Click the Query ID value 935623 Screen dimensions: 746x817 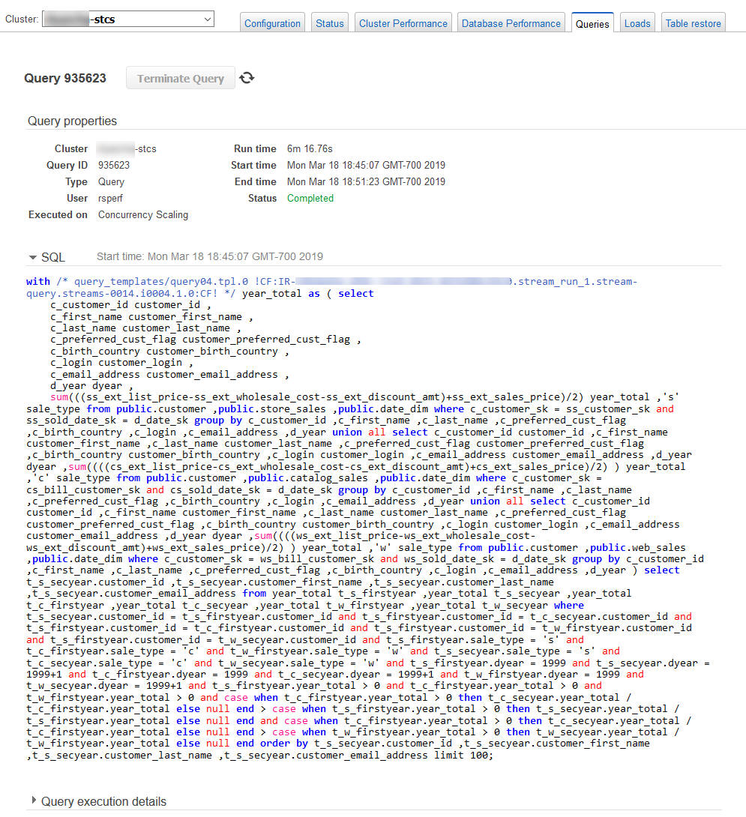(x=114, y=165)
